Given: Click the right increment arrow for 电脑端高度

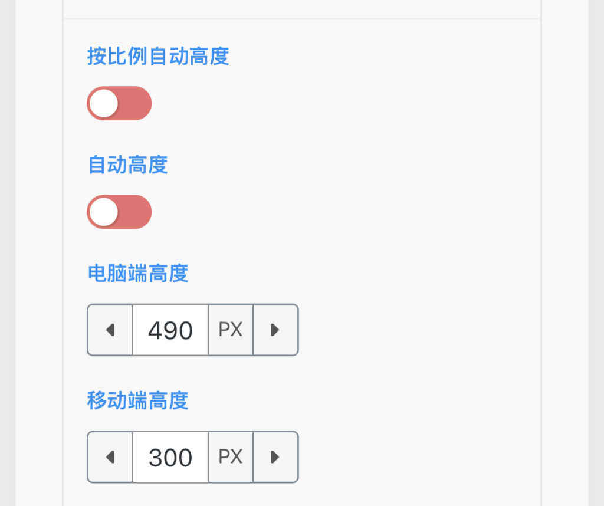Looking at the screenshot, I should pos(275,330).
